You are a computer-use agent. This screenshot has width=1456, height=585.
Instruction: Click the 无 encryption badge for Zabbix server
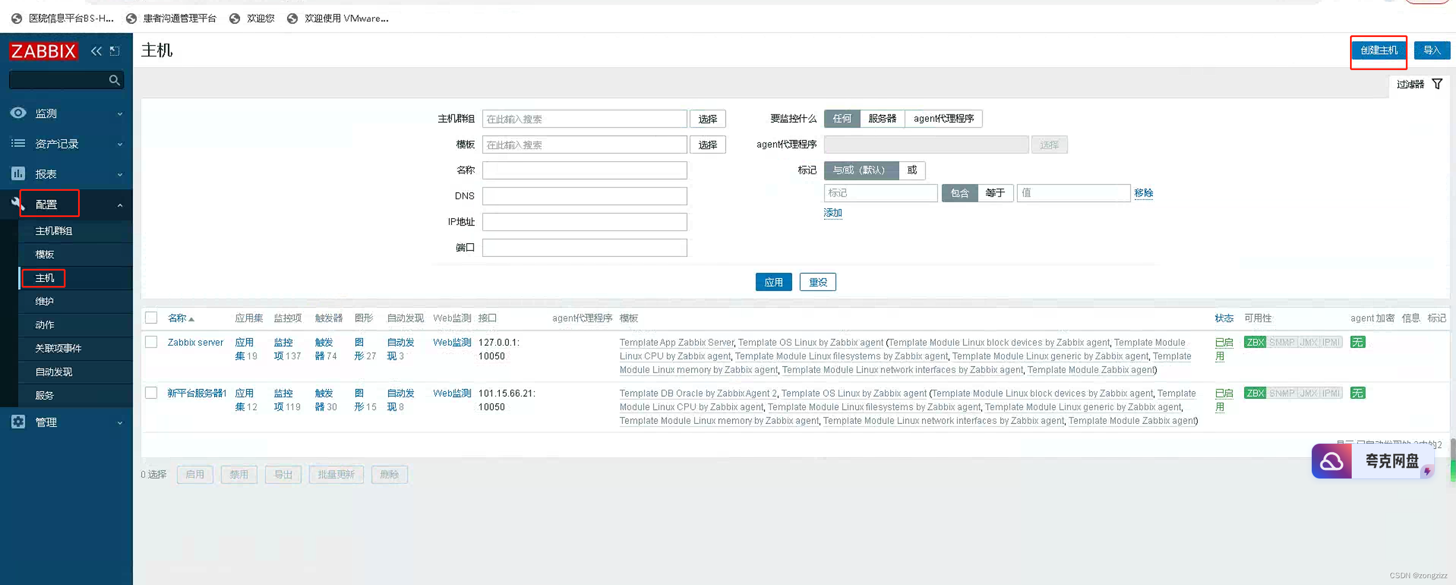1357,342
